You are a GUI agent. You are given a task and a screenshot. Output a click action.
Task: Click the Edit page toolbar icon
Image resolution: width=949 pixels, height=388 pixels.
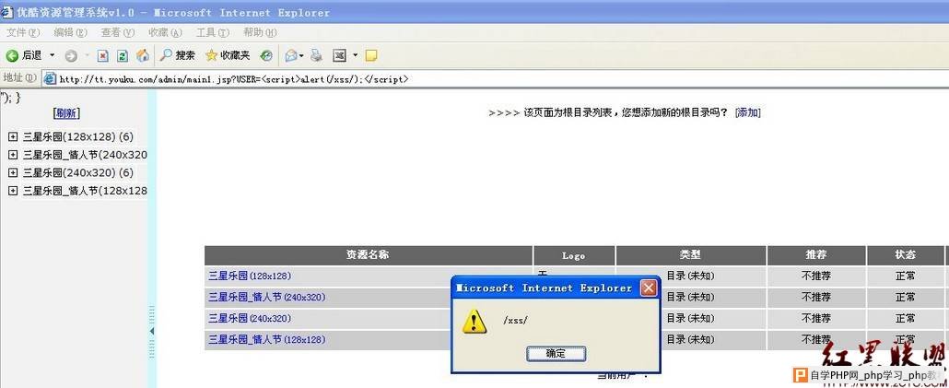[x=339, y=56]
